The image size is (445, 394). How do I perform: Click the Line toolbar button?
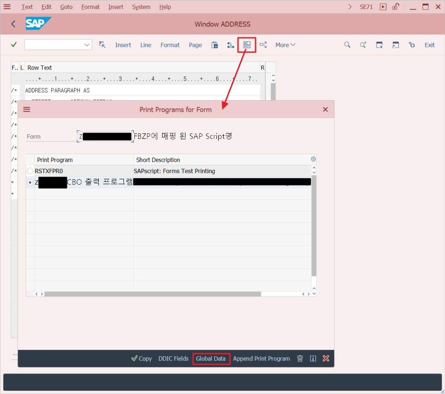click(x=146, y=45)
